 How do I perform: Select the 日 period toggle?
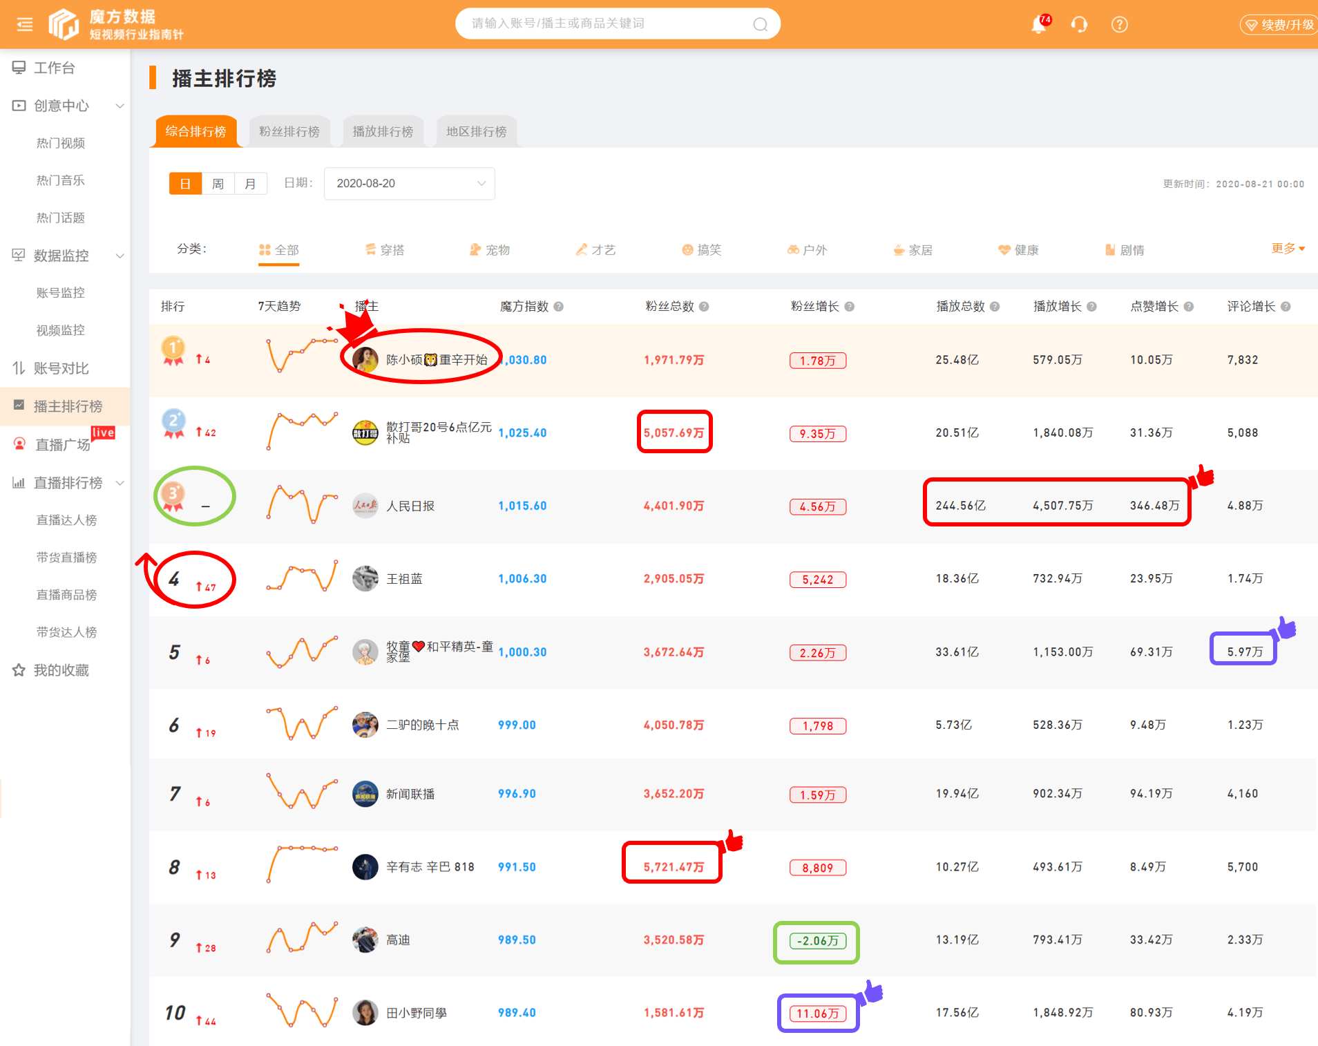[x=185, y=184]
